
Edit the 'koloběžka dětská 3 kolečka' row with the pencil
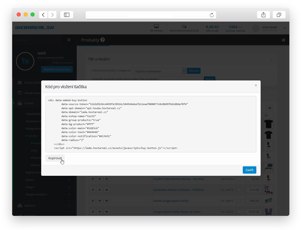pyautogui.click(x=93, y=190)
